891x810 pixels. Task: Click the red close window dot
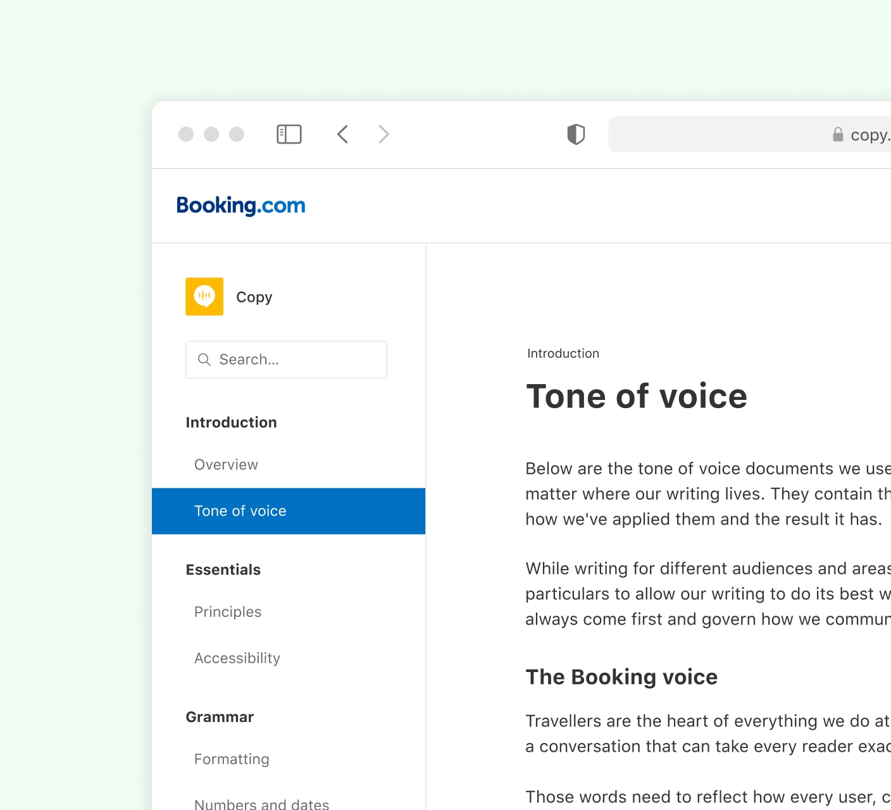pos(186,134)
